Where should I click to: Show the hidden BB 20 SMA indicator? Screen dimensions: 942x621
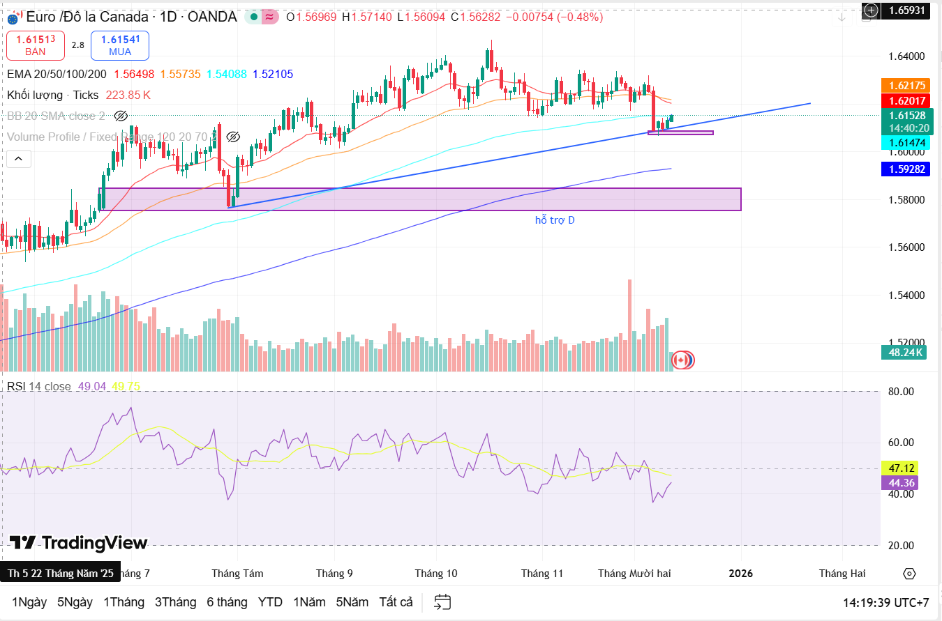[x=120, y=116]
